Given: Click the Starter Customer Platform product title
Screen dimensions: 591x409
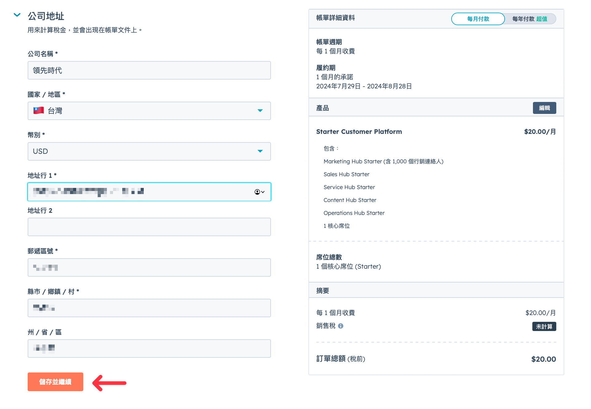Looking at the screenshot, I should (x=359, y=132).
